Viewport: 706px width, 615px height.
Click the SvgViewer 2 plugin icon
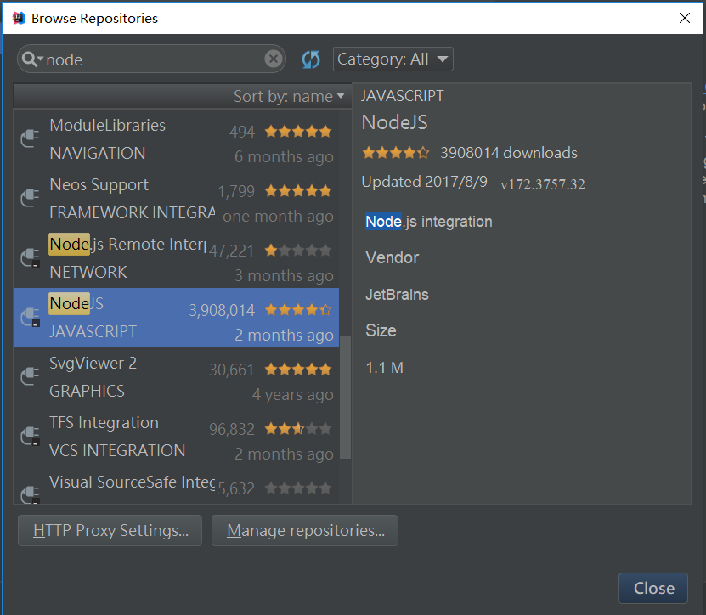point(31,376)
